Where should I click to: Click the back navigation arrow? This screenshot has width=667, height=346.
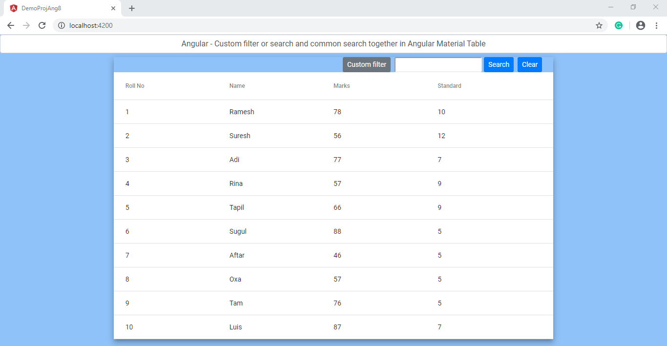10,25
